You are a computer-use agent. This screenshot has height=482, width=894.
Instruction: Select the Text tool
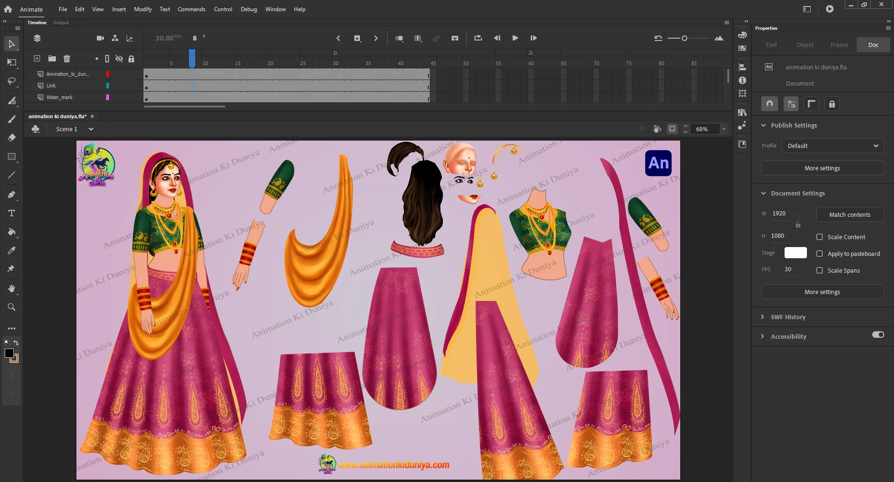tap(12, 213)
